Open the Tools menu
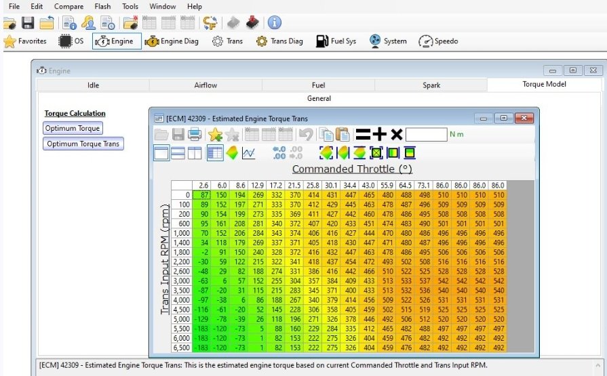The height and width of the screenshot is (376, 607). [130, 7]
